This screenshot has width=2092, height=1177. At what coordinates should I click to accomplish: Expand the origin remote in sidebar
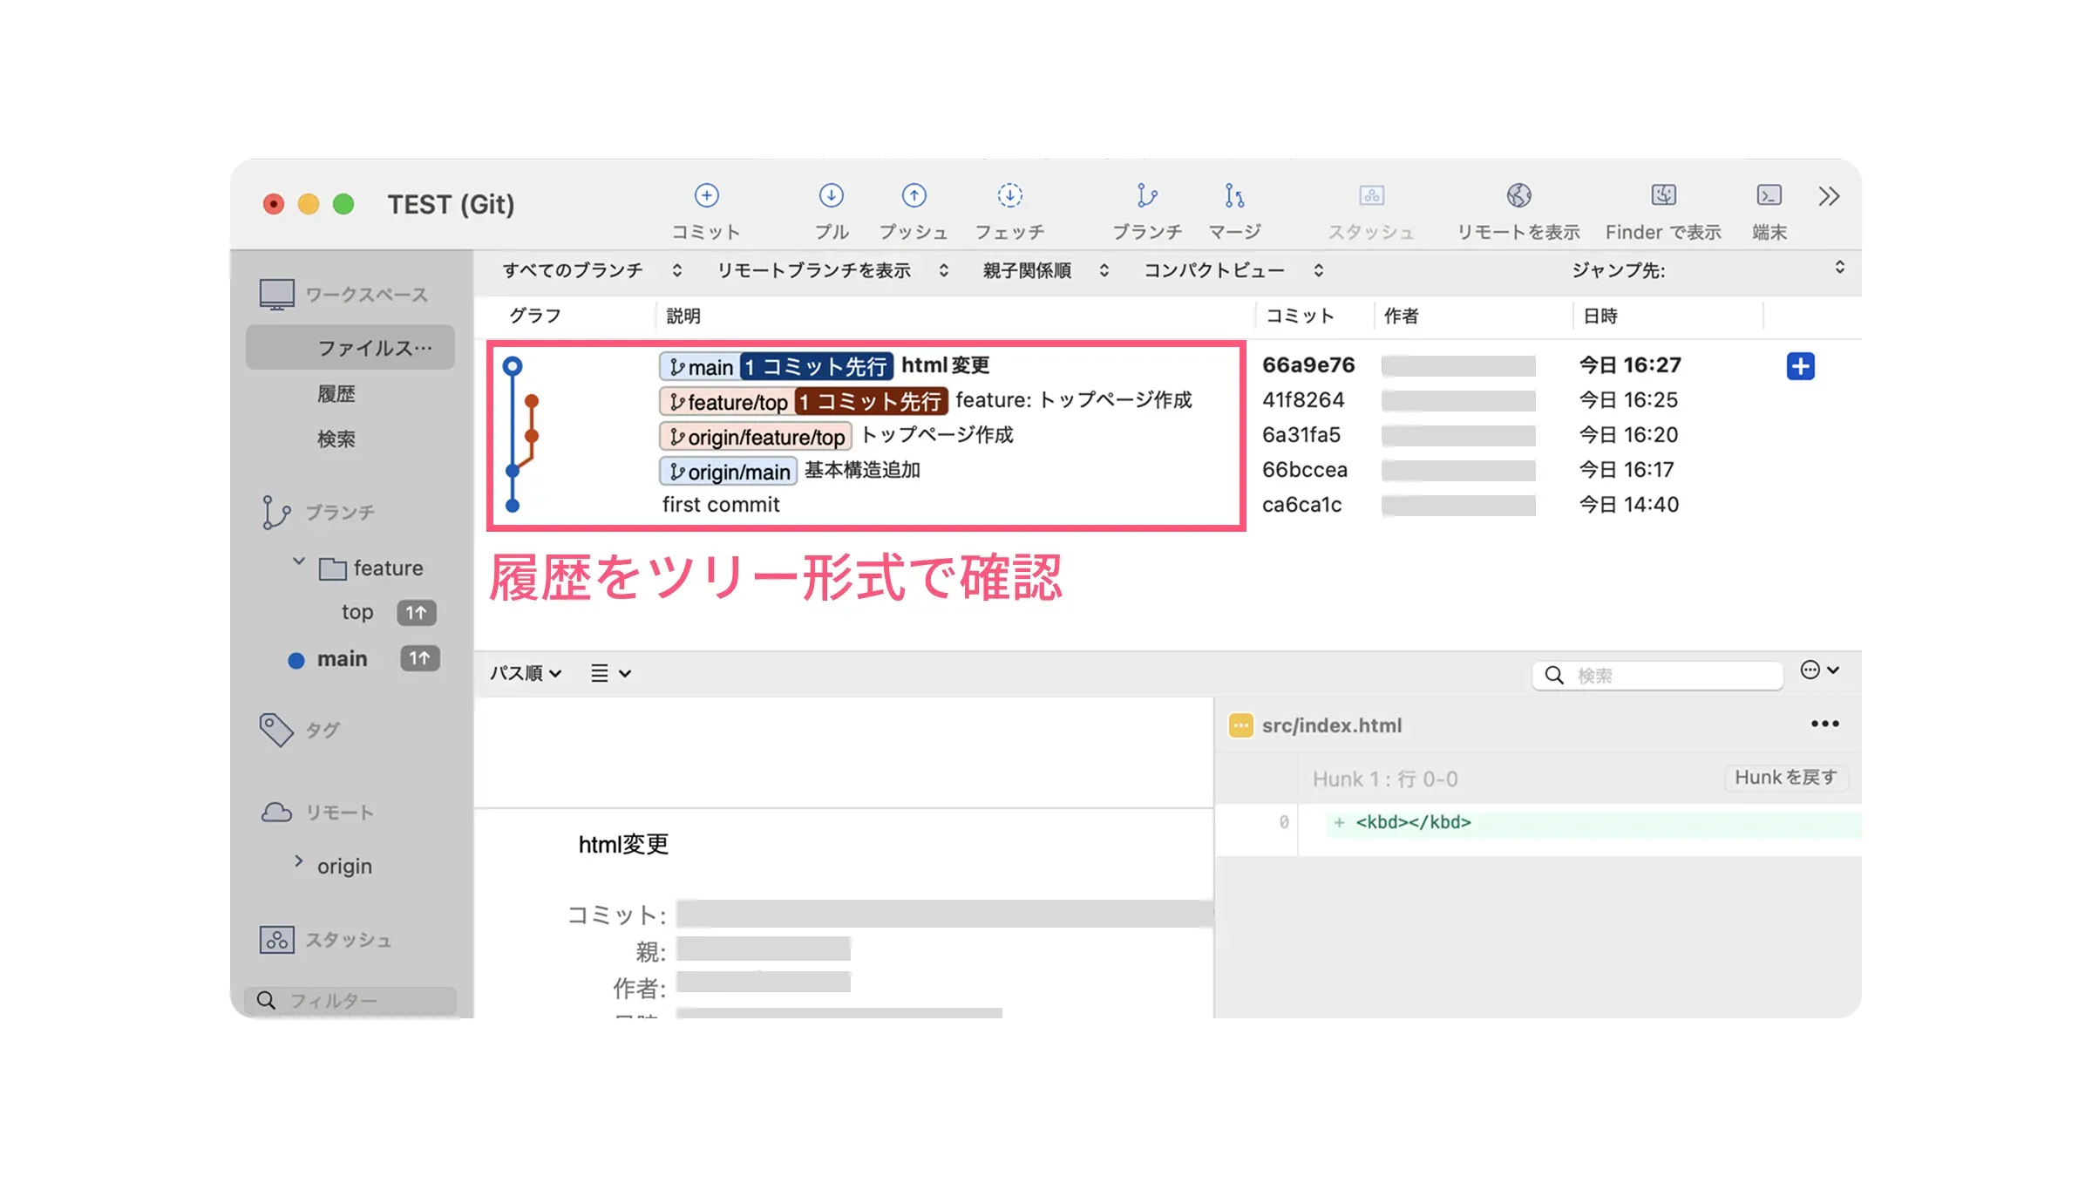point(299,861)
